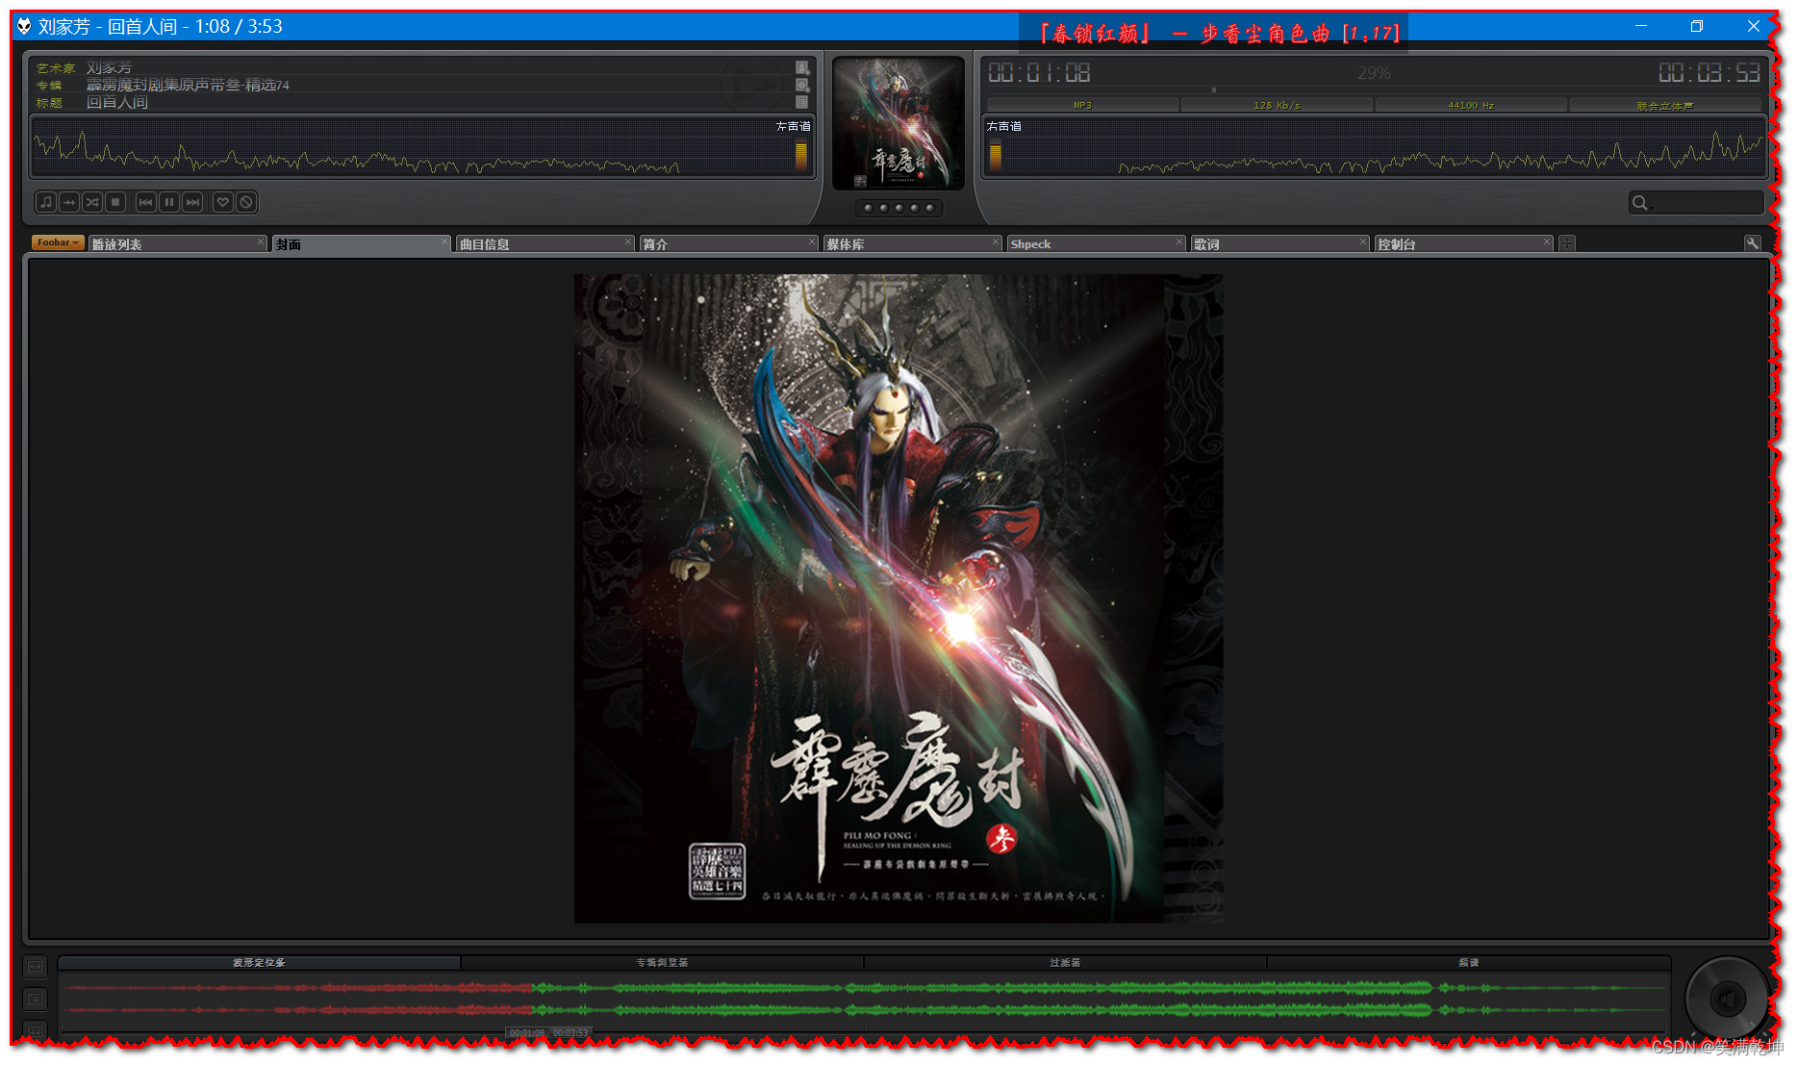
Task: Click the prohibit circle-slash icon
Action: (246, 202)
